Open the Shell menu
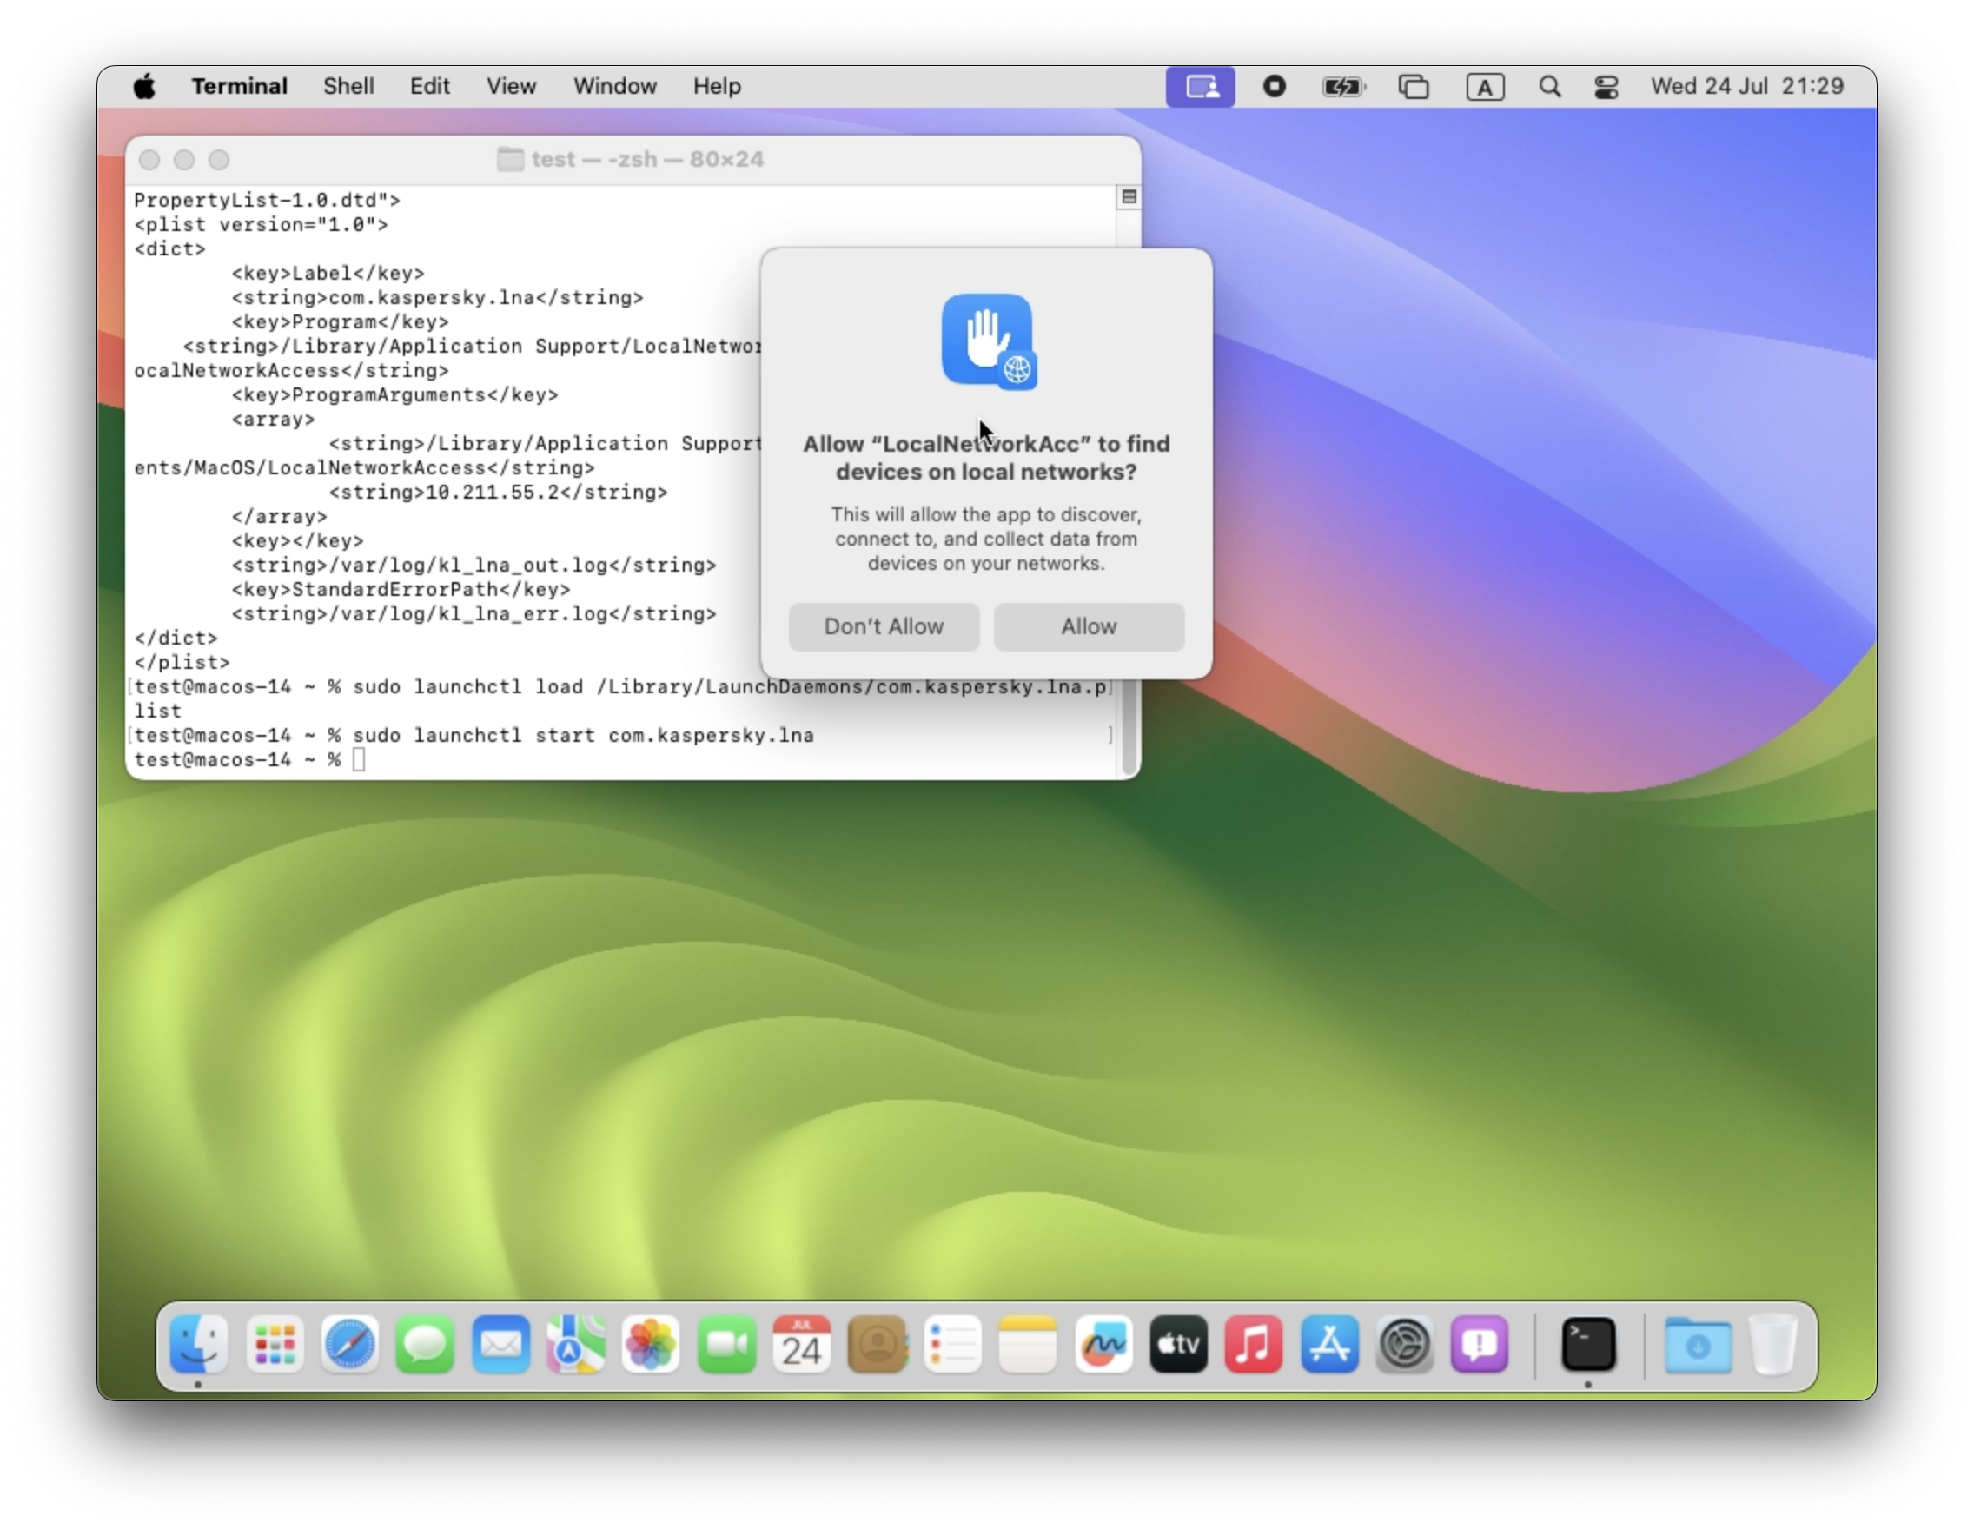Image resolution: width=1974 pixels, height=1529 pixels. point(348,86)
